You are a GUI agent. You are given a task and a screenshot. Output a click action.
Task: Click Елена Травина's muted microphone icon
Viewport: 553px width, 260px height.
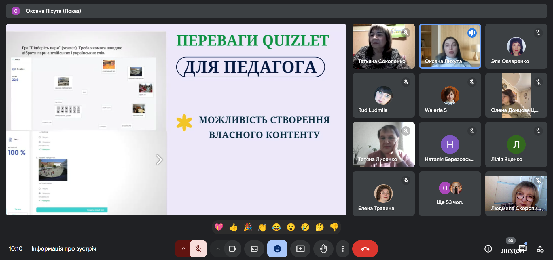[406, 180]
